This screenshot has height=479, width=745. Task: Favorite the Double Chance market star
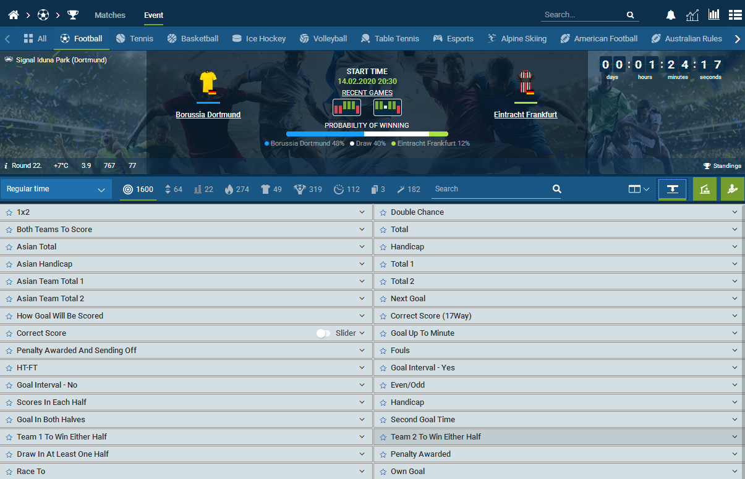pos(383,212)
